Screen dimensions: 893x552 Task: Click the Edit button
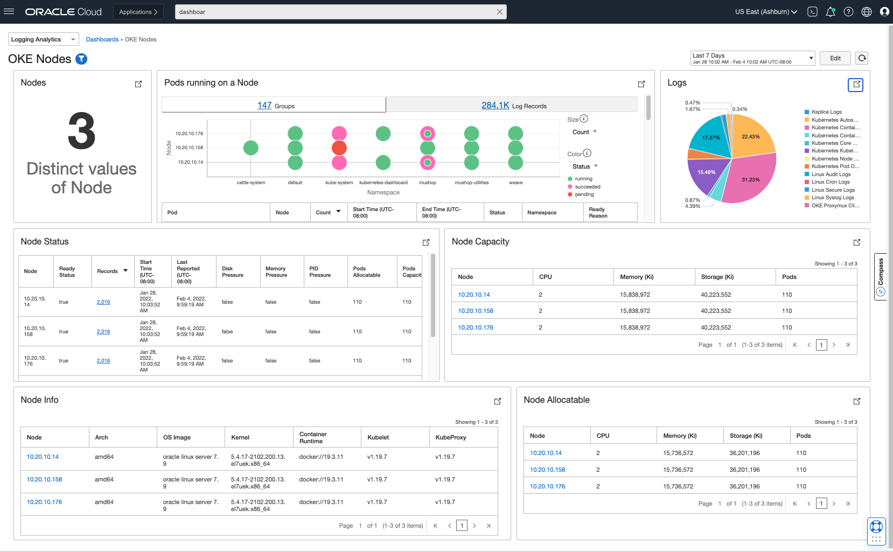click(x=835, y=58)
